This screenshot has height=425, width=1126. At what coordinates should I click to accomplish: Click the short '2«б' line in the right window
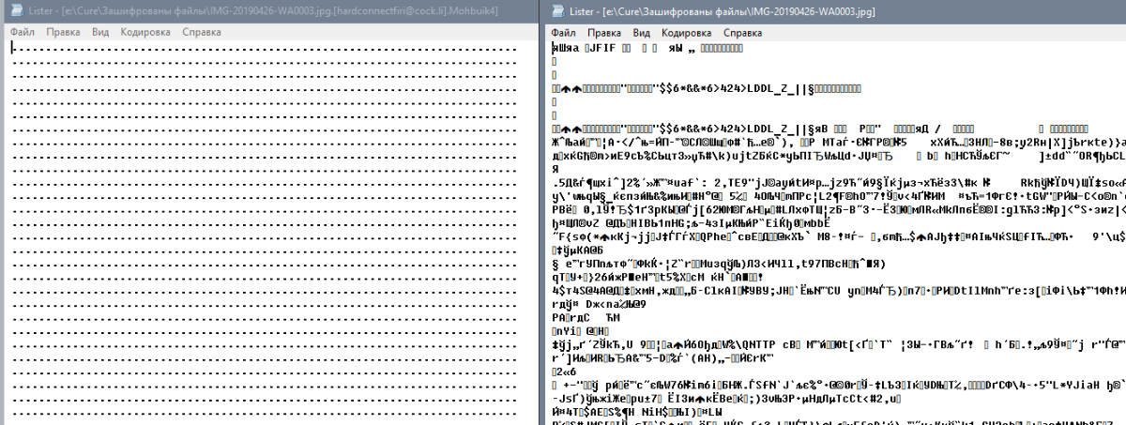click(563, 371)
